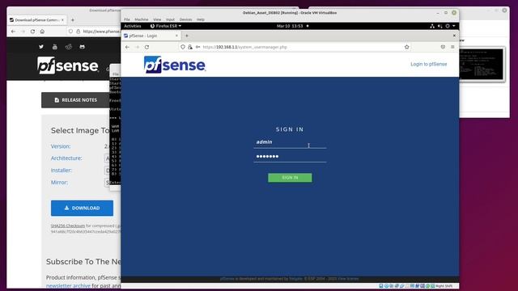
Task: Click the Version label on download page
Action: pyautogui.click(x=61, y=146)
